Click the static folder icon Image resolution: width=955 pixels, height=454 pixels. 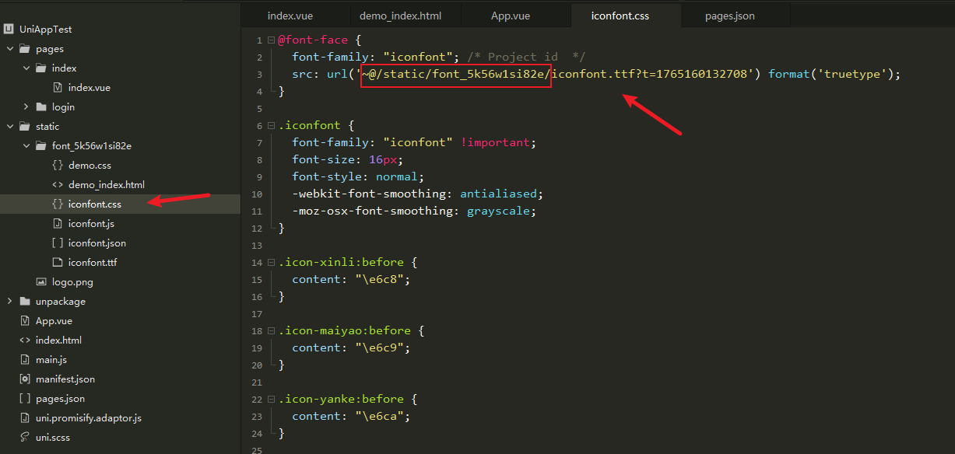25,126
